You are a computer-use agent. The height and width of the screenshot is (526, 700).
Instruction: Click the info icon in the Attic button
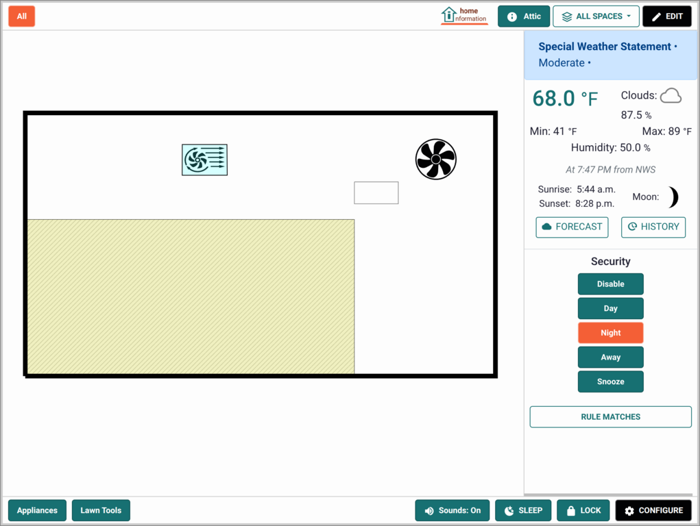512,16
